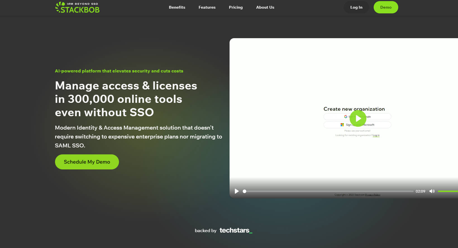Select Pricing in the top navigation

(236, 7)
